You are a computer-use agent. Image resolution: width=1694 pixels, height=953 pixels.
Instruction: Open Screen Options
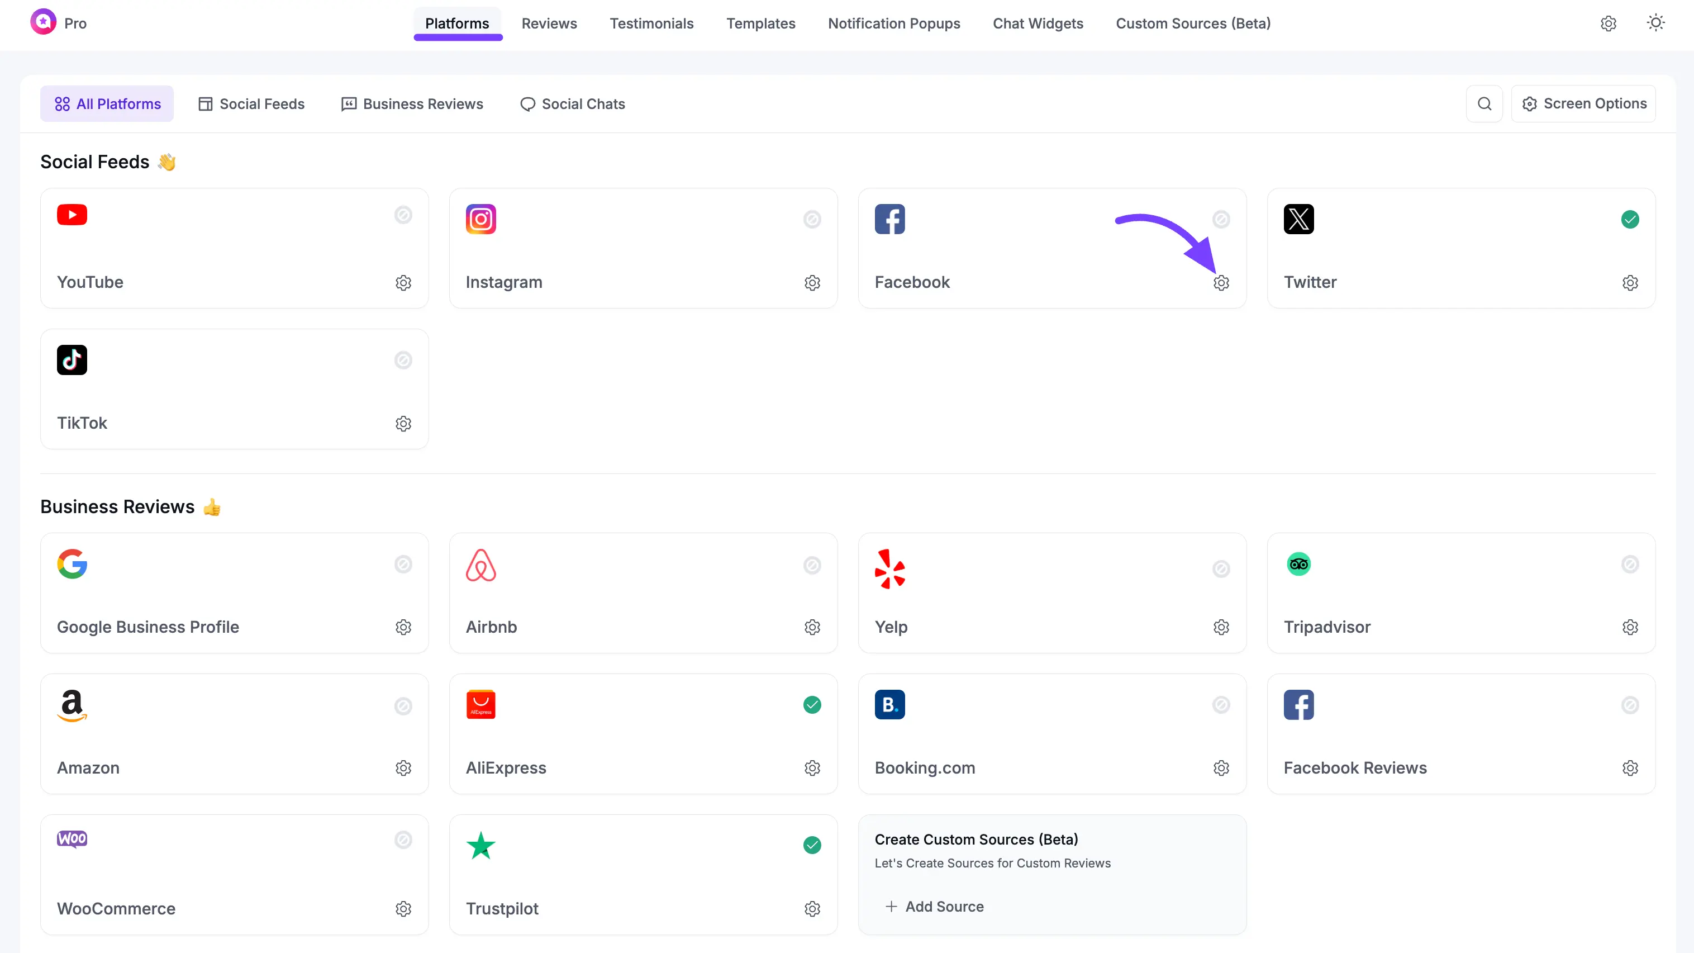(x=1585, y=103)
